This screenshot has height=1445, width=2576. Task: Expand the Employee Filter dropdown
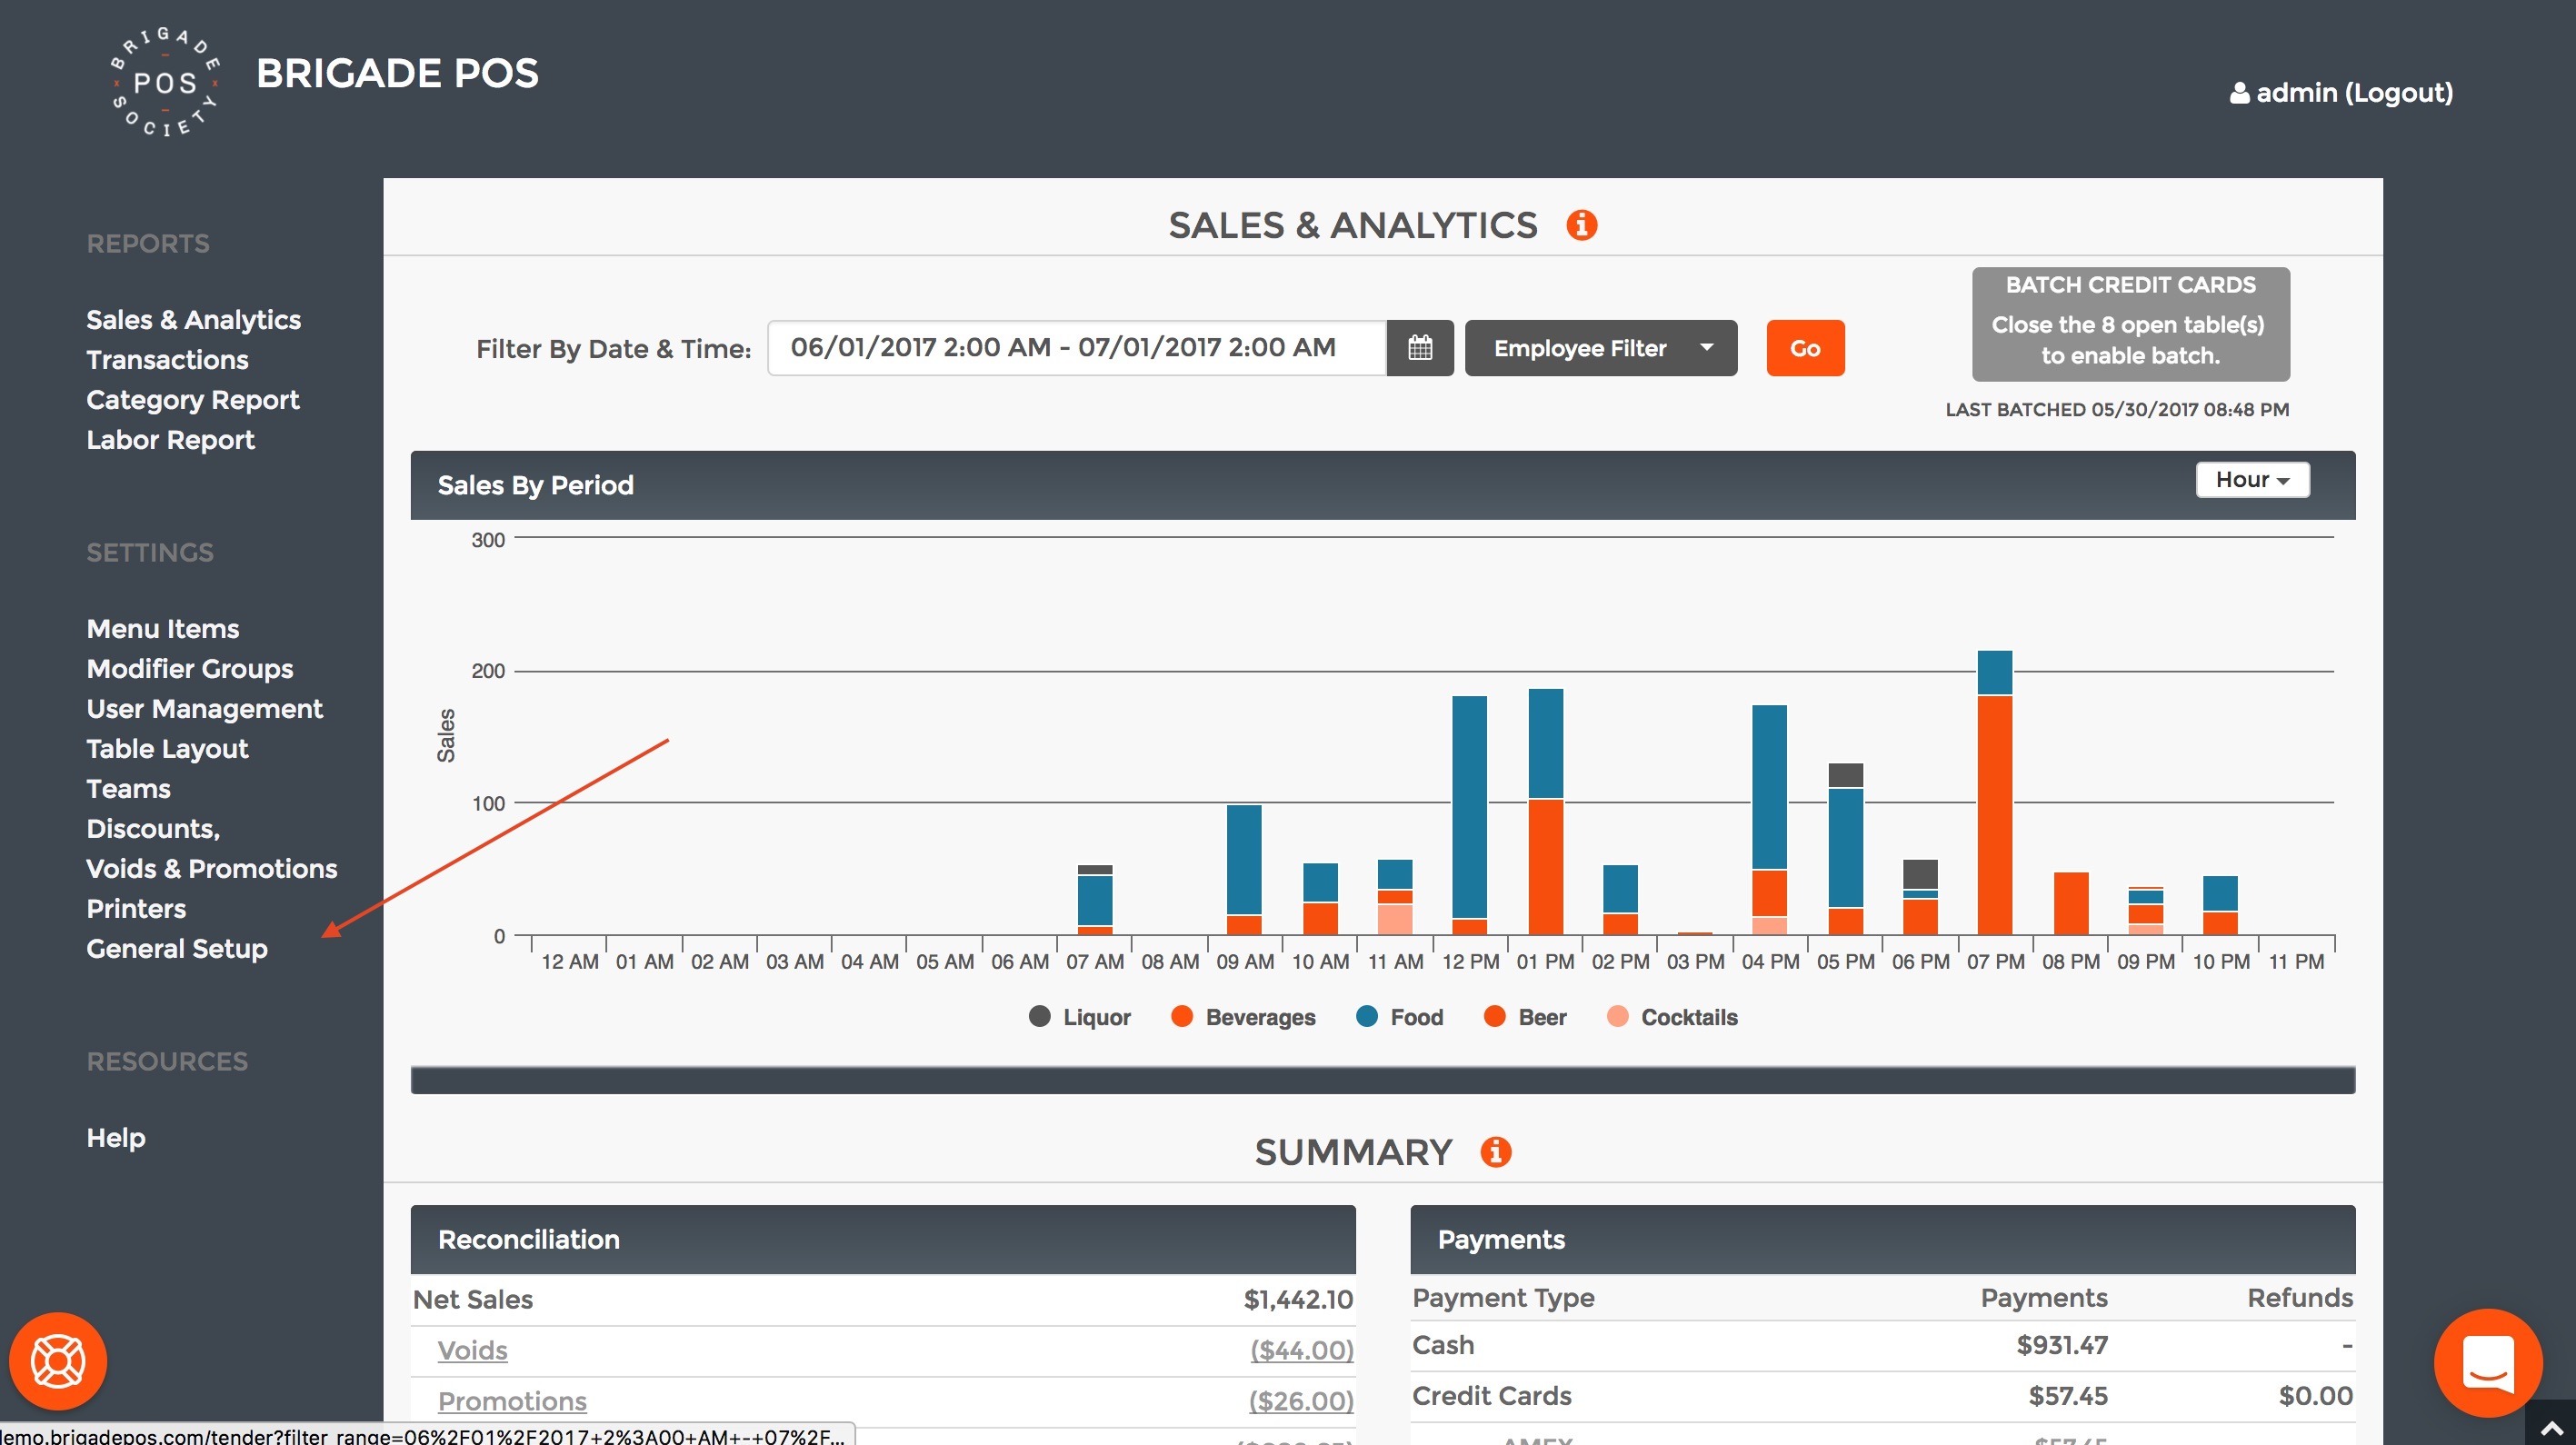(1600, 348)
